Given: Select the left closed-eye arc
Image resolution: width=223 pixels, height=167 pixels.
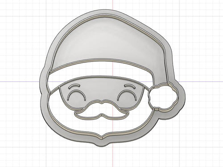Looking at the screenshot, I should coord(76,95).
